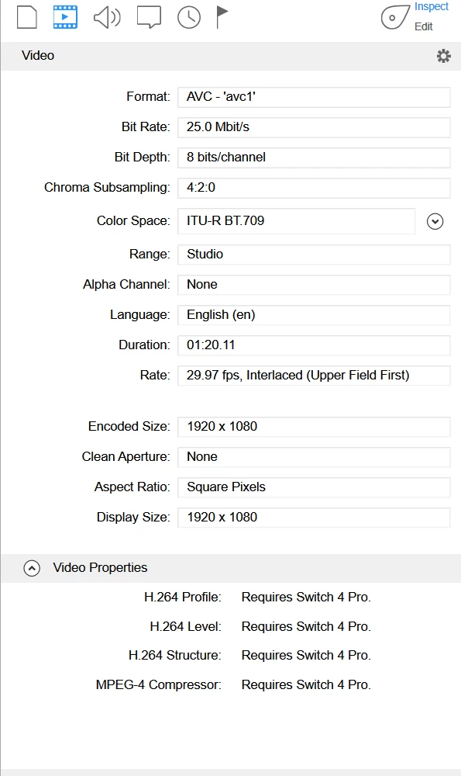Switch to Edit mode
Screen dimensions: 461x776
point(424,26)
